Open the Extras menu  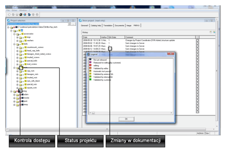[14, 10]
